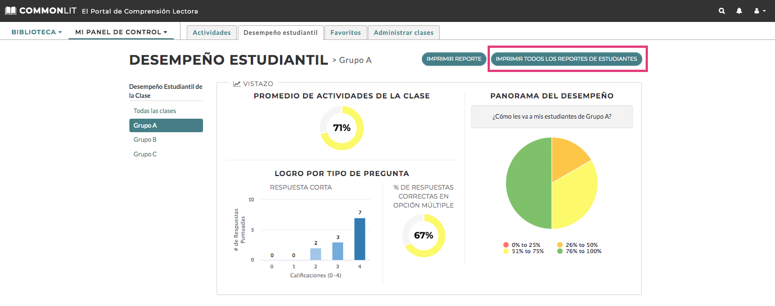Viewport: 775px width, 306px height.
Task: Click the green 76% to 100% legend dot
Action: tap(560, 251)
